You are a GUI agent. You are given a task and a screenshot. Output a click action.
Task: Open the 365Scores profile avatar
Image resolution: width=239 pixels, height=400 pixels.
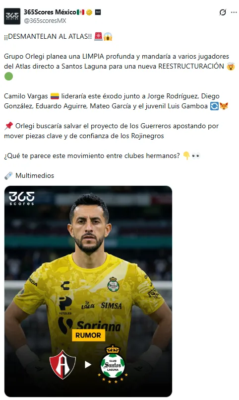[x=12, y=16]
